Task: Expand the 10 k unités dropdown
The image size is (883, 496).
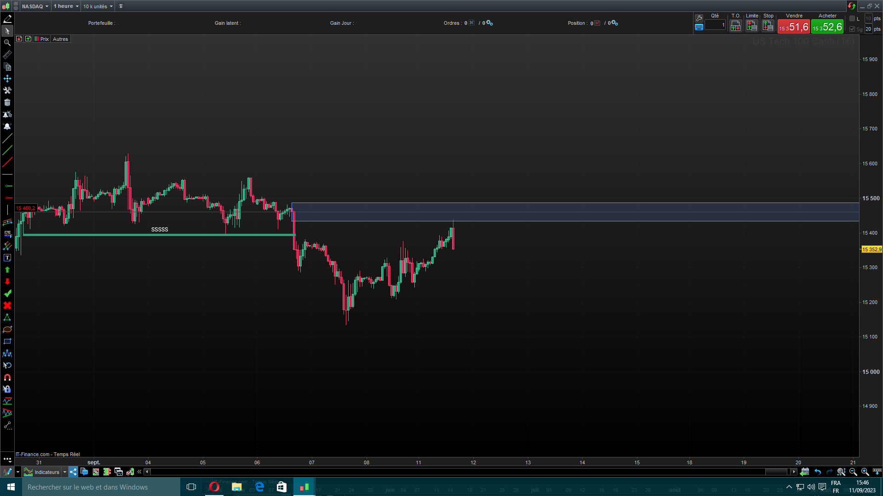Action: (97, 6)
